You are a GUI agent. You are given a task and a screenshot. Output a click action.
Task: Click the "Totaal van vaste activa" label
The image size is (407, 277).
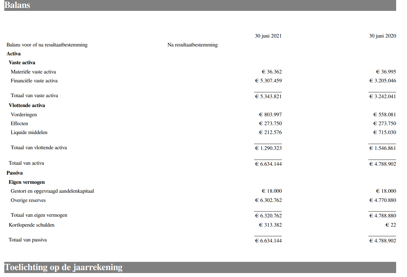35,96
